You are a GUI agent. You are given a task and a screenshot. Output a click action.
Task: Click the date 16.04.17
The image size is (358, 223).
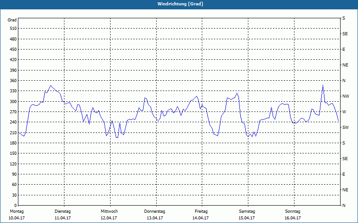pos(293,218)
